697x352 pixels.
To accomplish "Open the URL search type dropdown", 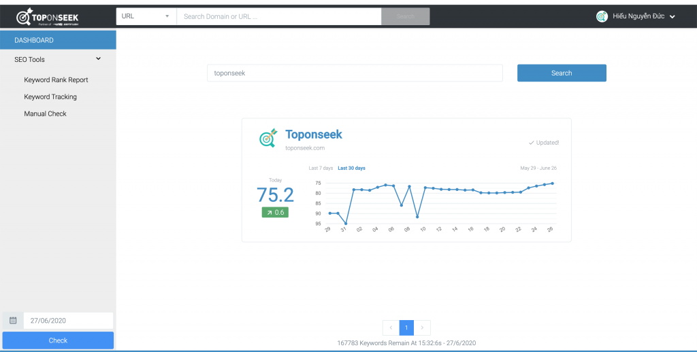I will (146, 16).
